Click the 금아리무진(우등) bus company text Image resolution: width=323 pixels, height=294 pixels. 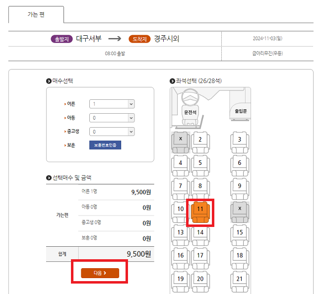click(x=267, y=54)
